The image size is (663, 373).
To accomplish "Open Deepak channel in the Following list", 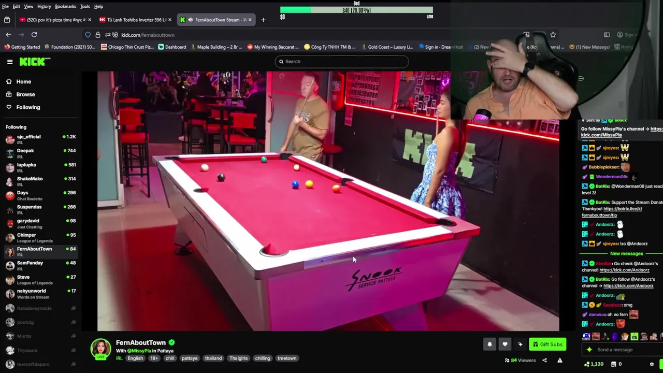I will click(40, 153).
